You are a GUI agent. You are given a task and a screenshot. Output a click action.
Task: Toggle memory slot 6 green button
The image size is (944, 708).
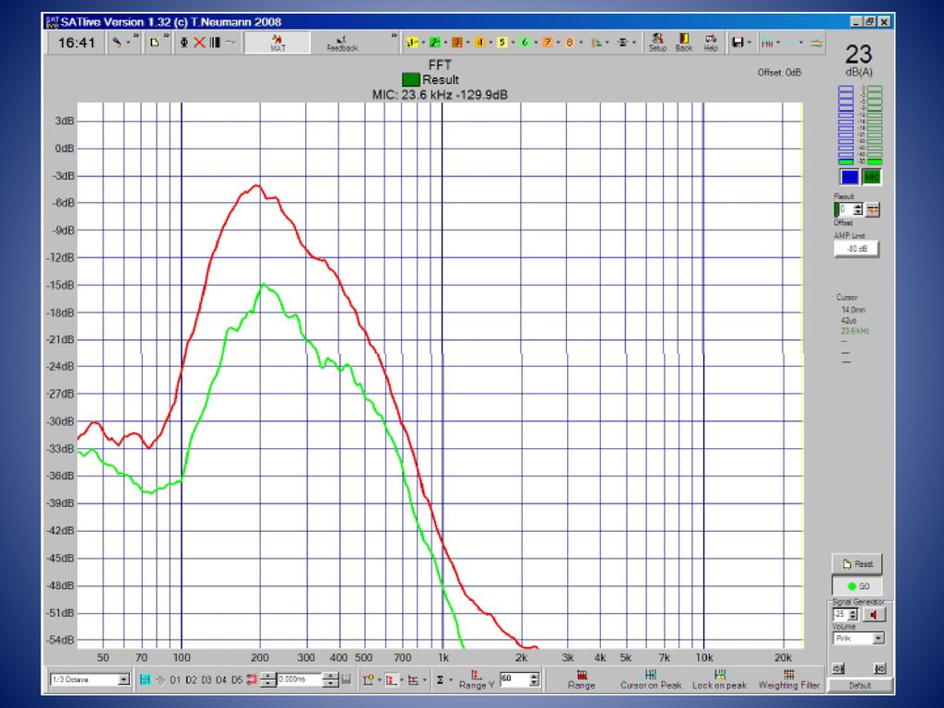click(x=525, y=42)
